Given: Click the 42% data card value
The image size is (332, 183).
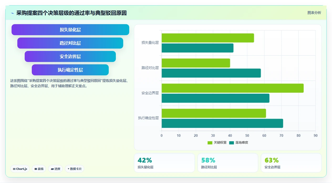Looking at the screenshot, I should pyautogui.click(x=145, y=160).
